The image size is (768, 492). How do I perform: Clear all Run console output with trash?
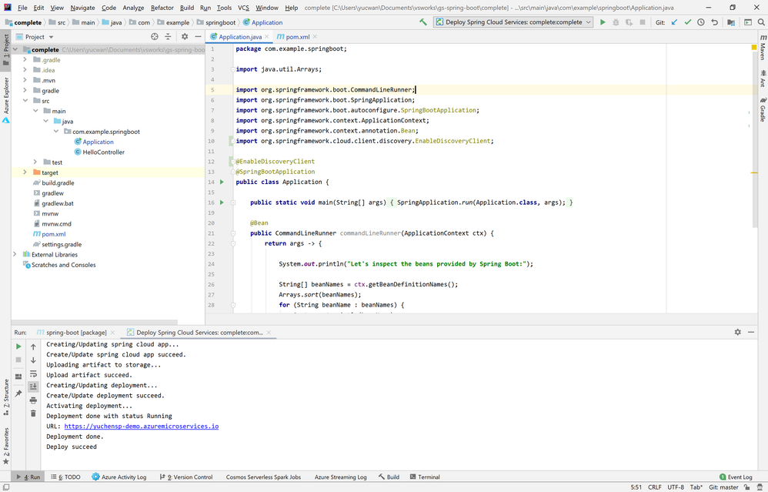[x=33, y=413]
